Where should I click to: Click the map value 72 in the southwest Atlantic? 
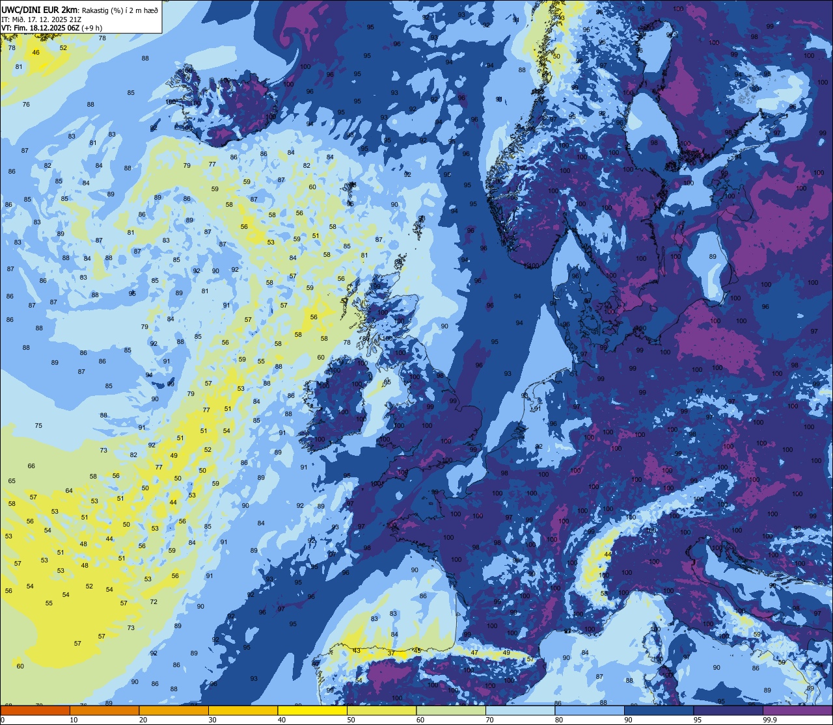click(154, 602)
